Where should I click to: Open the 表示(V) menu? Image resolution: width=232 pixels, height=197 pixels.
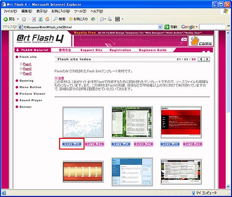point(42,11)
